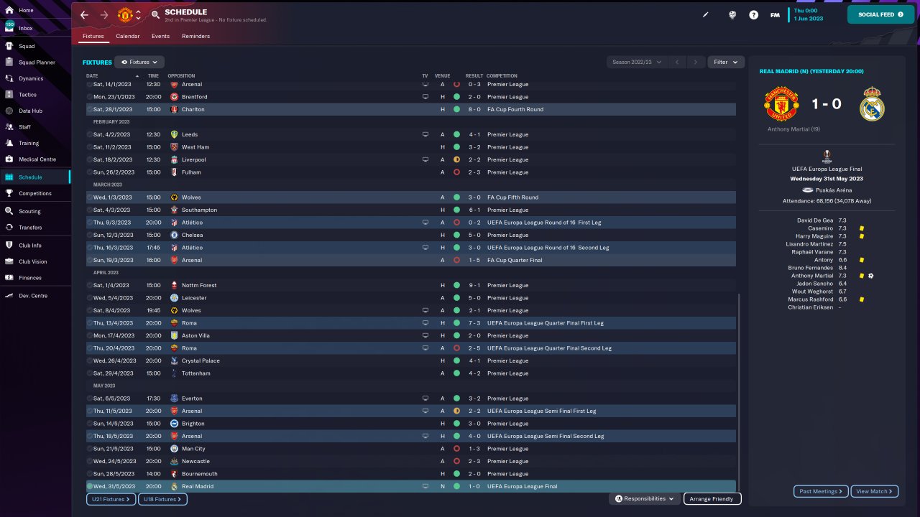Toggle the selection circle for the Southampton fixture
Viewport: 920px width, 517px height.
coord(90,210)
